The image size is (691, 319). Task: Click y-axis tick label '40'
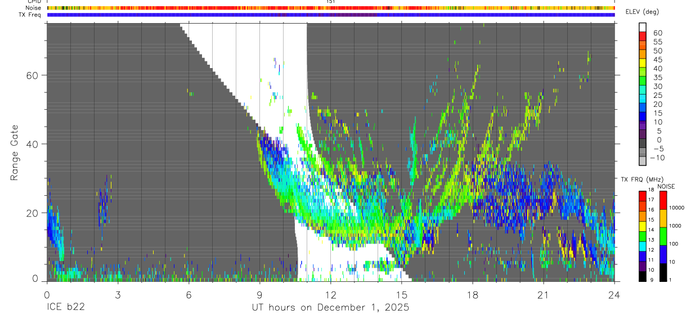click(x=33, y=144)
